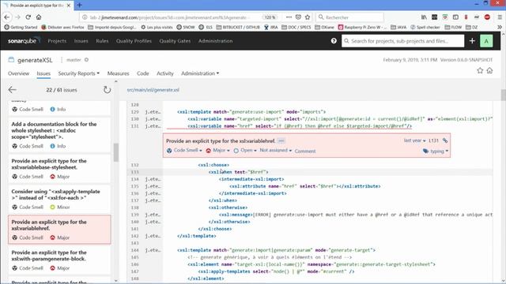Expand project Administration dropdown
The height and width of the screenshot is (284, 506).
coord(200,73)
